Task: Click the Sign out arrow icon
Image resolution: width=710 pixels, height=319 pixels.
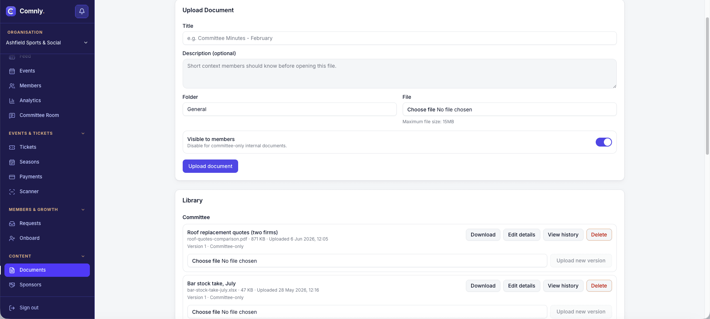Action: click(12, 308)
